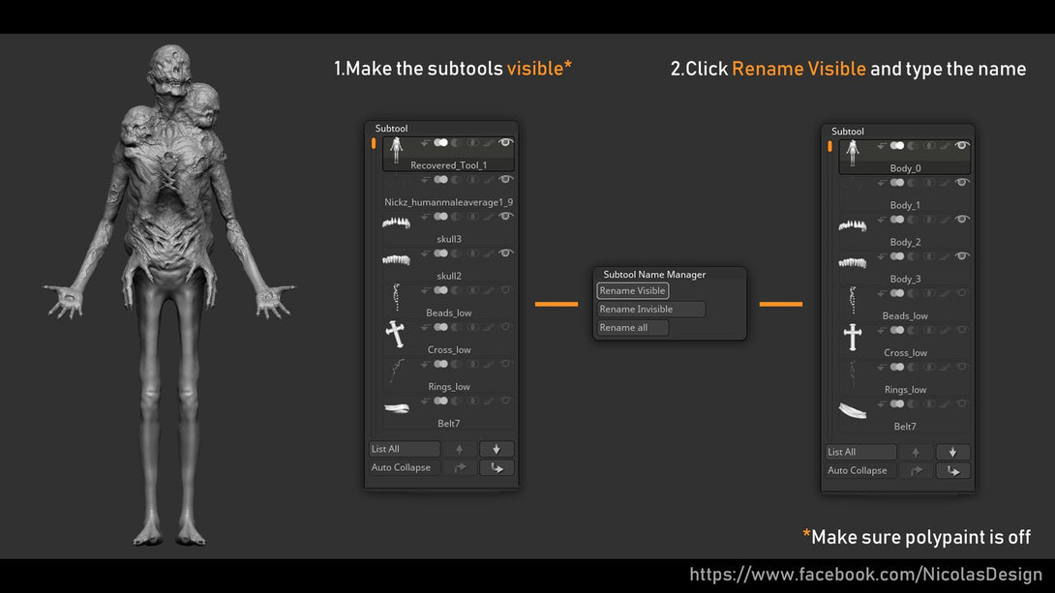This screenshot has width=1055, height=593.
Task: Click the boolean union icon on skull3
Action: [440, 217]
